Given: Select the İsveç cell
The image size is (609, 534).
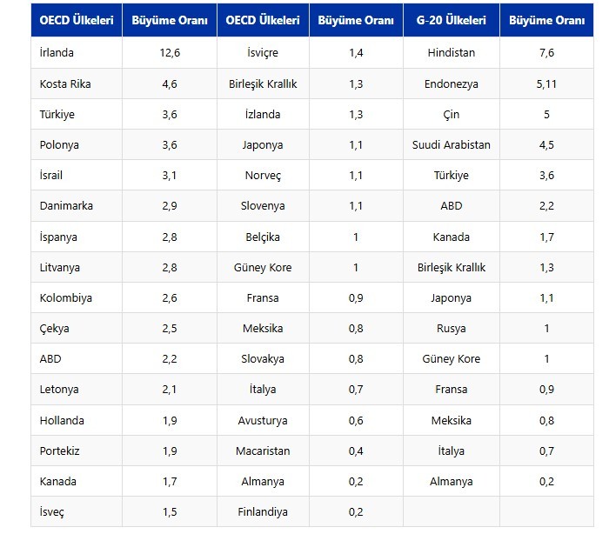Looking at the screenshot, I should 52,512.
